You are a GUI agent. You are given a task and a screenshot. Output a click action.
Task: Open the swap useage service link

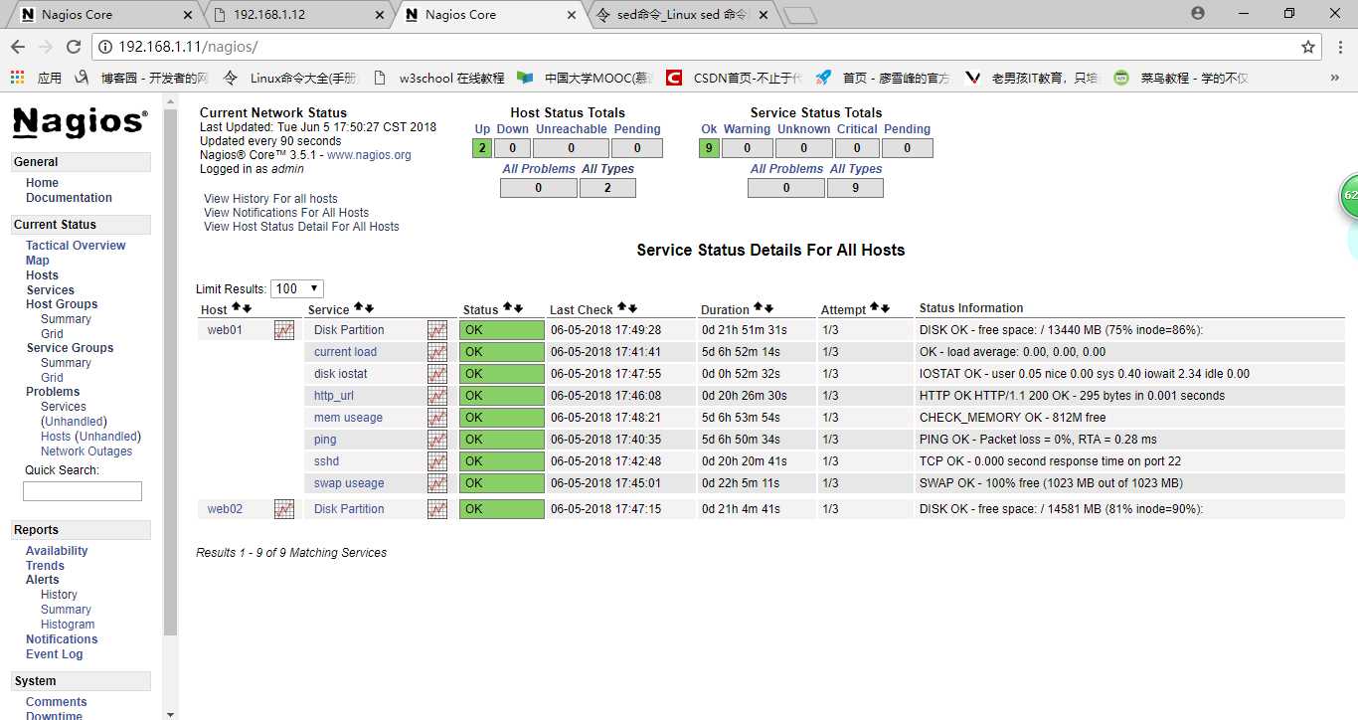(x=349, y=483)
